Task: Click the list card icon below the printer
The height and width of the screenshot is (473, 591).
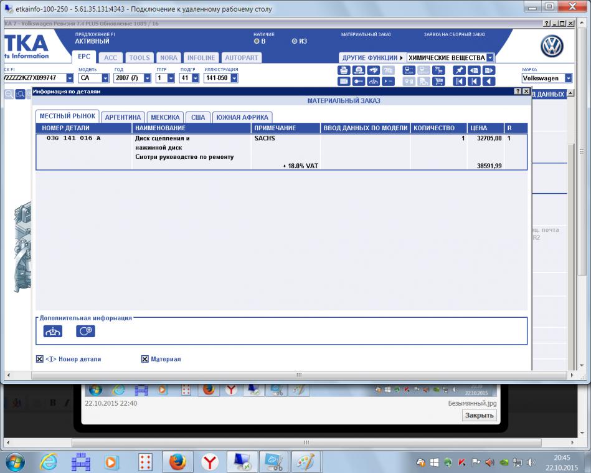Action: pyautogui.click(x=344, y=81)
